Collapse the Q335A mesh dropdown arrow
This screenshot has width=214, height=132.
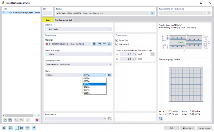pos(105,75)
